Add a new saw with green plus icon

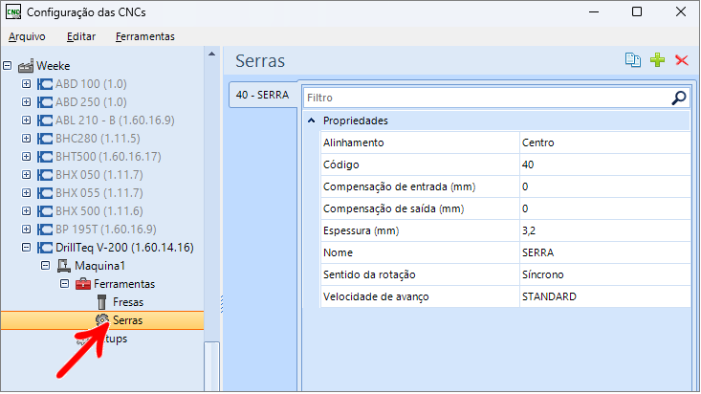(657, 60)
